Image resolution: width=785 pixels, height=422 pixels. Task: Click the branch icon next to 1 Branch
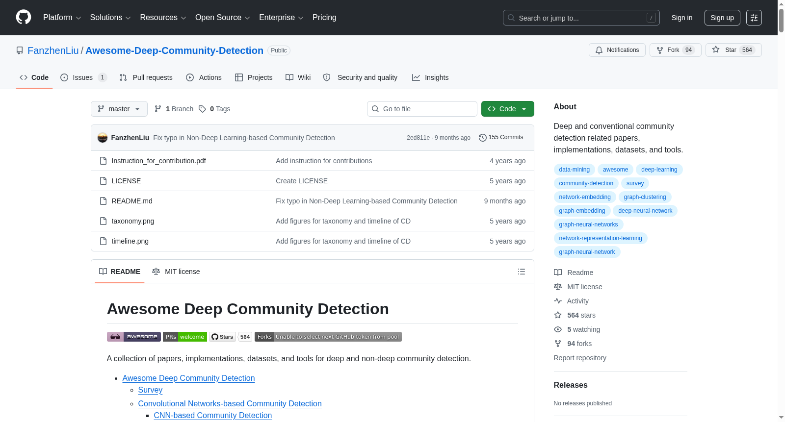(158, 109)
